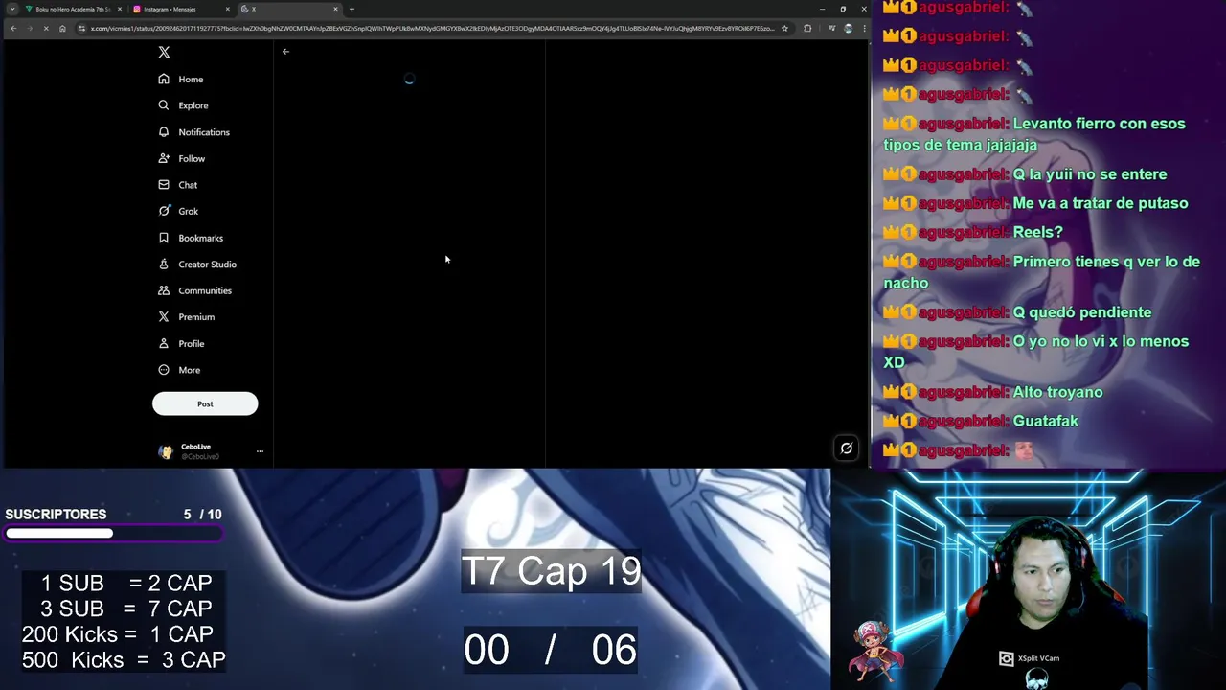Open Creator Studio from the sidebar
1226x690 pixels.
[x=197, y=264]
